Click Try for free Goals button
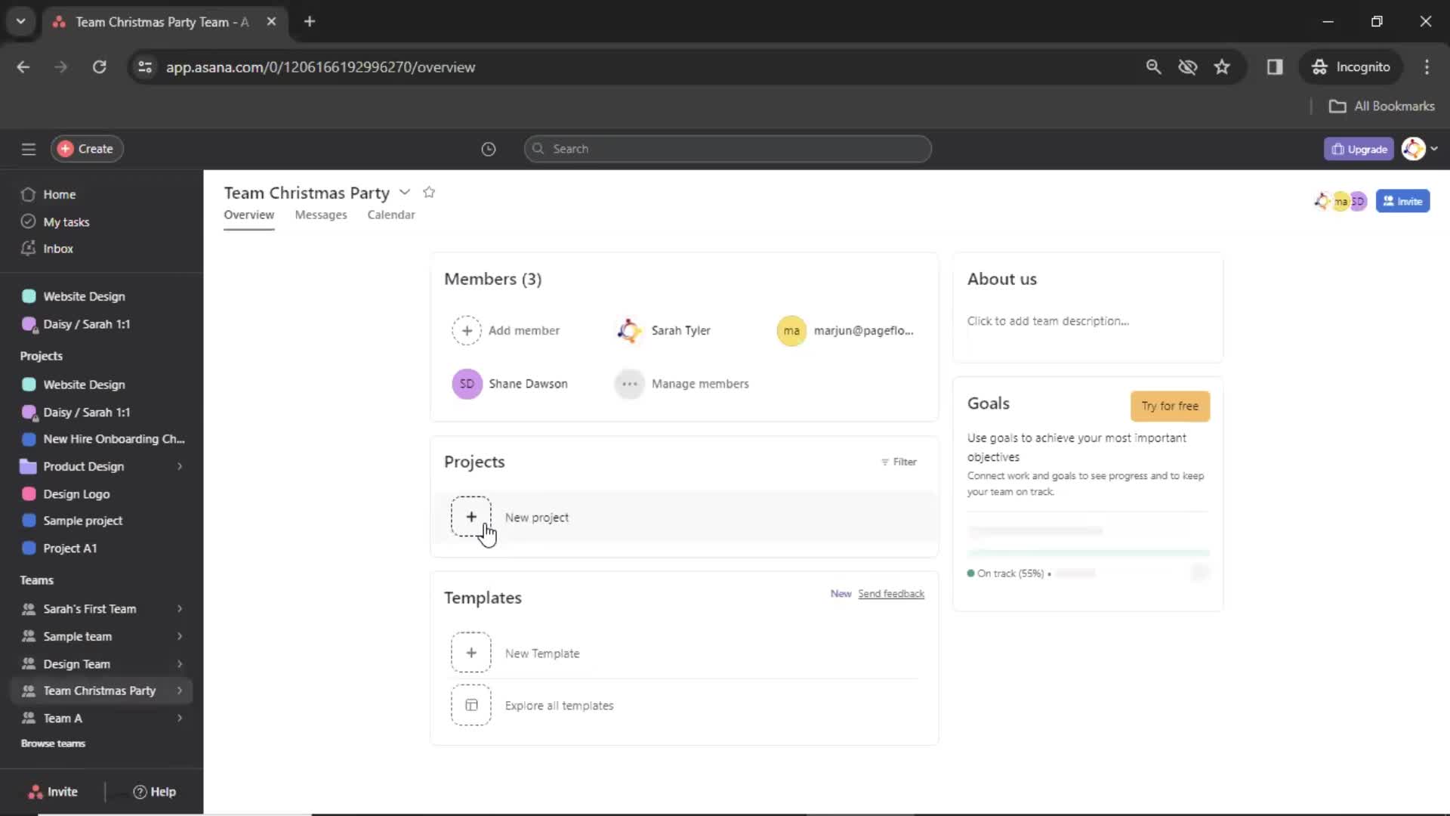Image resolution: width=1450 pixels, height=816 pixels. point(1171,406)
